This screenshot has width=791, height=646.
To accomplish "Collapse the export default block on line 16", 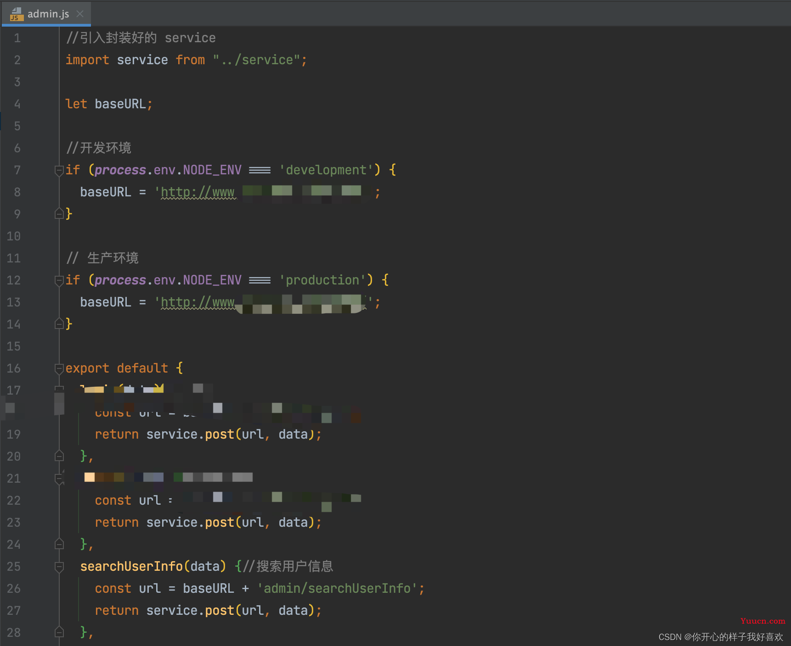I will pyautogui.click(x=59, y=368).
